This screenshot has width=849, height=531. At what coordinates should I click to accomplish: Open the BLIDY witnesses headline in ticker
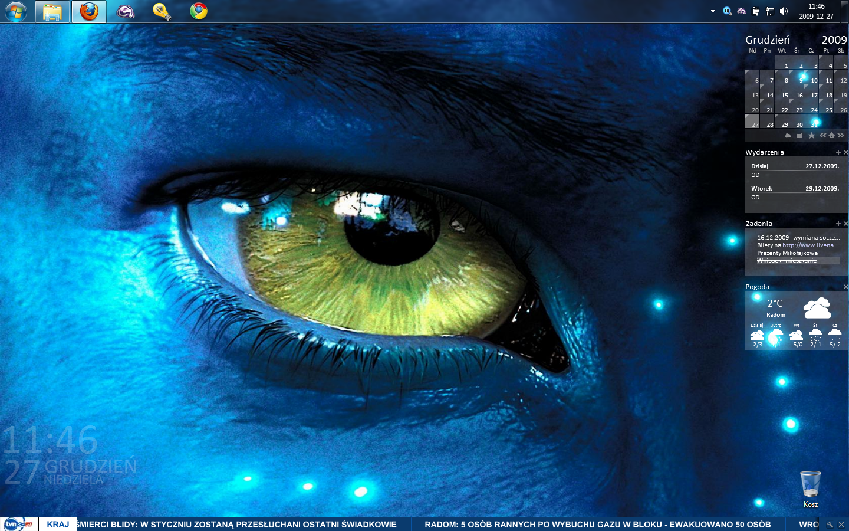tap(237, 524)
